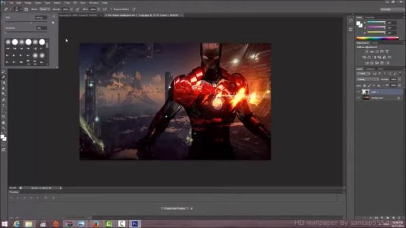Click toolbox foreground color swatch
This screenshot has height=228, width=406.
[x=3, y=136]
